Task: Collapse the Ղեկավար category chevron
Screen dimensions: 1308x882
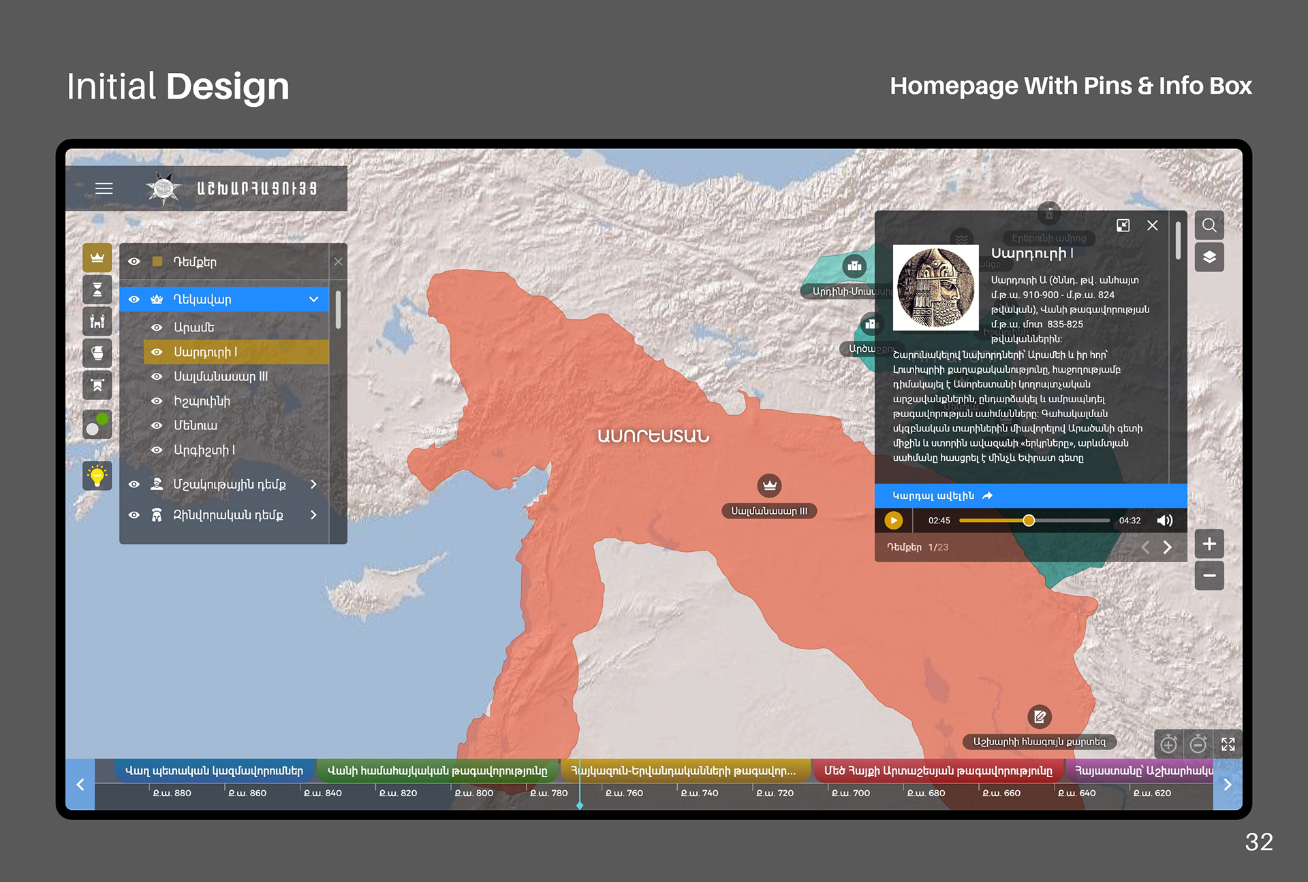Action: (313, 299)
